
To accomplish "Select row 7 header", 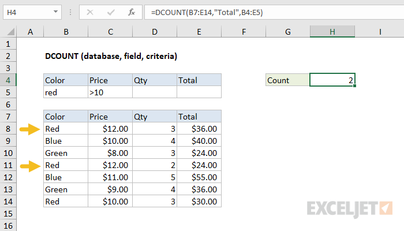I will (x=8, y=117).
